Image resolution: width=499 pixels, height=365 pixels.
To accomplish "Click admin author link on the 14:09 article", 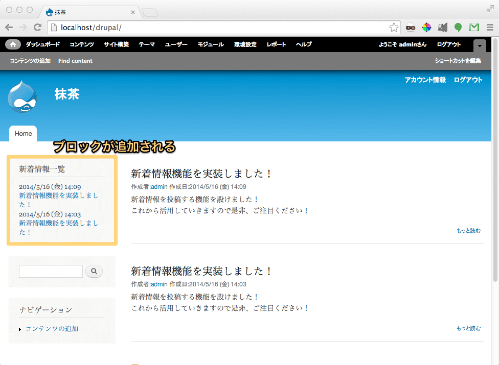I will click(159, 187).
